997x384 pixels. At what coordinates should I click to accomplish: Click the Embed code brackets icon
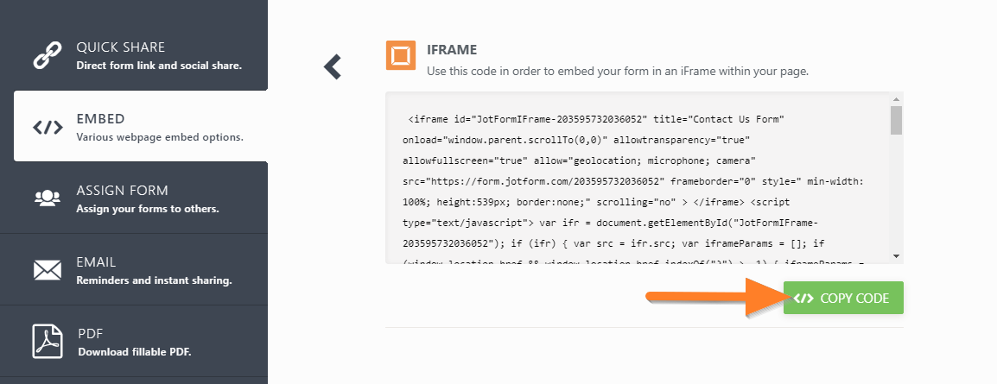[47, 128]
